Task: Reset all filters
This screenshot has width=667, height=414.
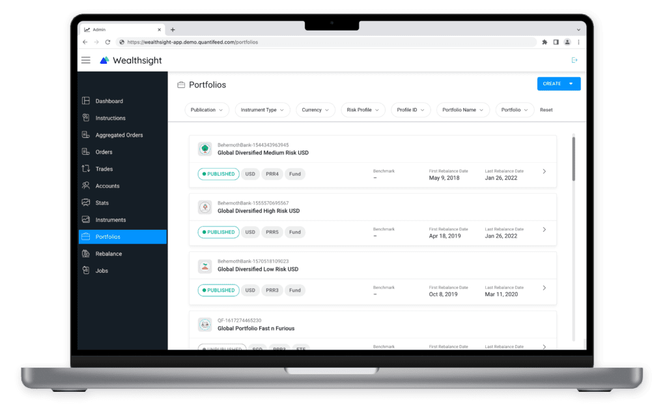Action: [x=546, y=109]
